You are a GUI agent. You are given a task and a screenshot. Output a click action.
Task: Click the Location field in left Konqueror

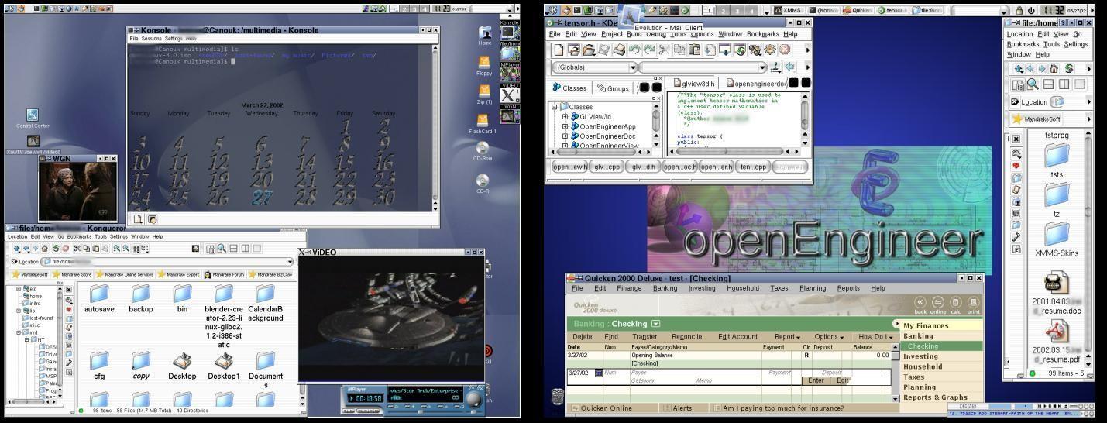click(x=165, y=261)
